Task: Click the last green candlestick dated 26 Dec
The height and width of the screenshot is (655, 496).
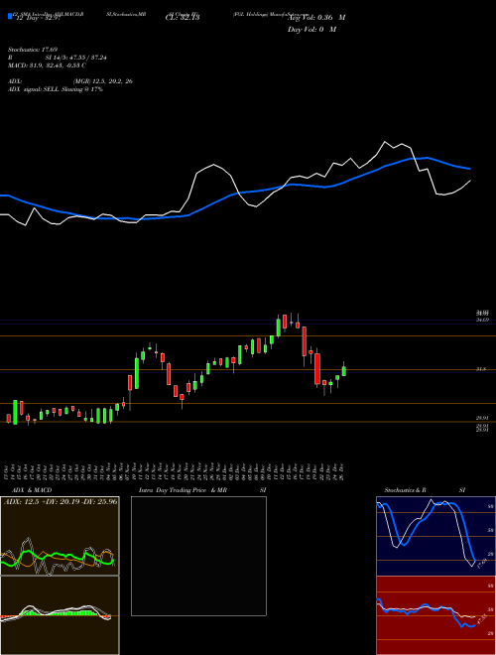Action: (344, 371)
